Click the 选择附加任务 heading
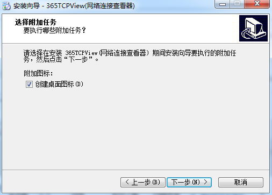Viewport: 272px width, 195px height. coord(35,22)
